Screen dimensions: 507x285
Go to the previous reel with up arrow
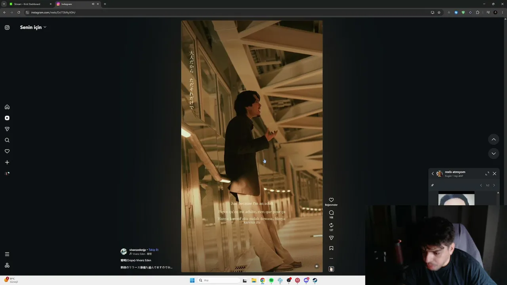tap(494, 139)
